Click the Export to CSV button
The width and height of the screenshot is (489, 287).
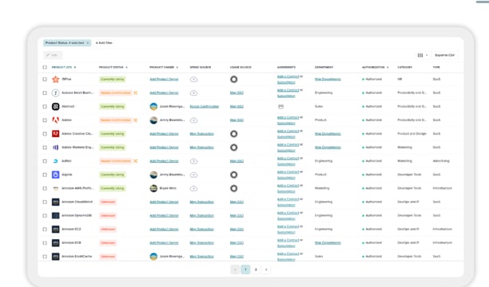click(445, 55)
